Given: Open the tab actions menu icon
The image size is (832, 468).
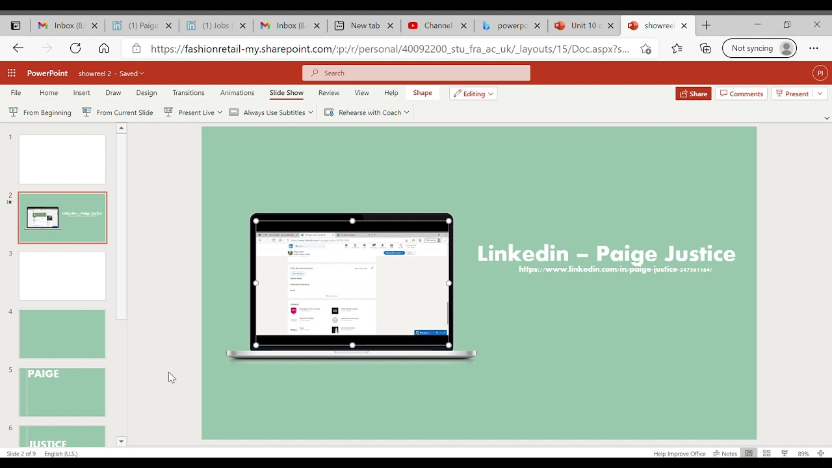Looking at the screenshot, I should pos(16,25).
